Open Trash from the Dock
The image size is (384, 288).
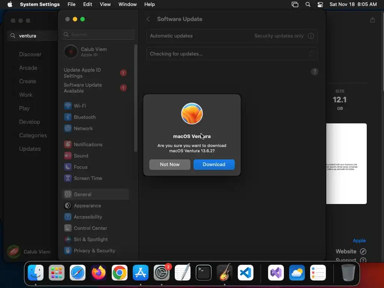[348, 273]
